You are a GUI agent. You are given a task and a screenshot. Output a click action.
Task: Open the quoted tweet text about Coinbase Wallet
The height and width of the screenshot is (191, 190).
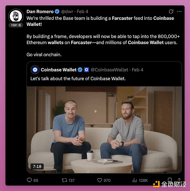pyautogui.click(x=78, y=79)
